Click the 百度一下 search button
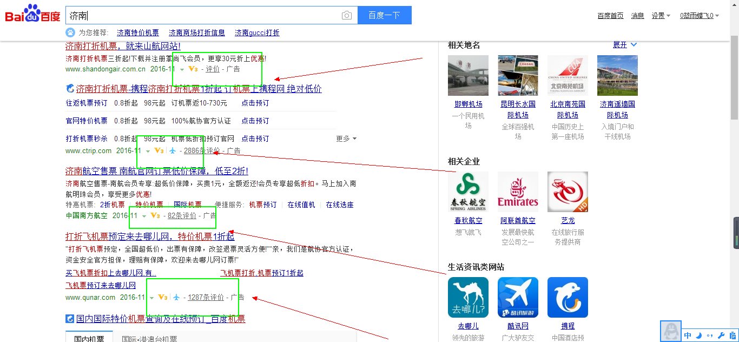739x342 pixels. tap(384, 15)
